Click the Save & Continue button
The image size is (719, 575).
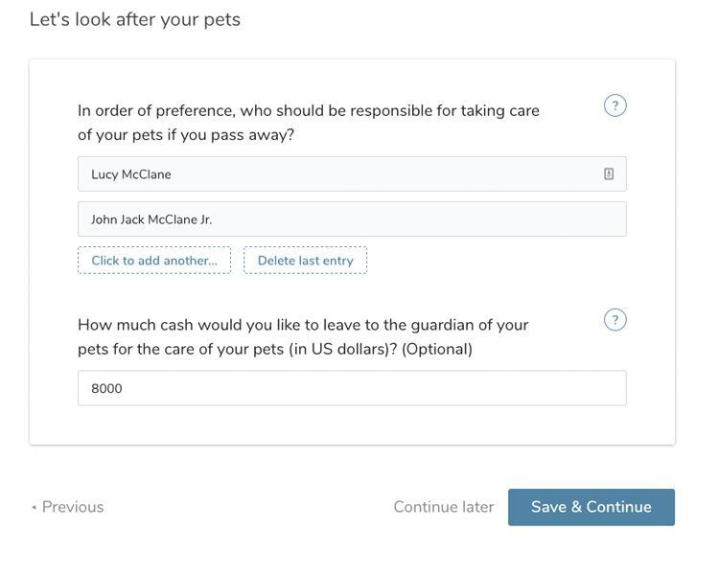591,507
